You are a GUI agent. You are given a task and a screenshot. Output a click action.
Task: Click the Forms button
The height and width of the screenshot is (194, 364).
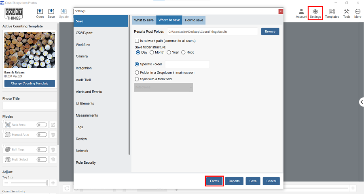coord(214,181)
